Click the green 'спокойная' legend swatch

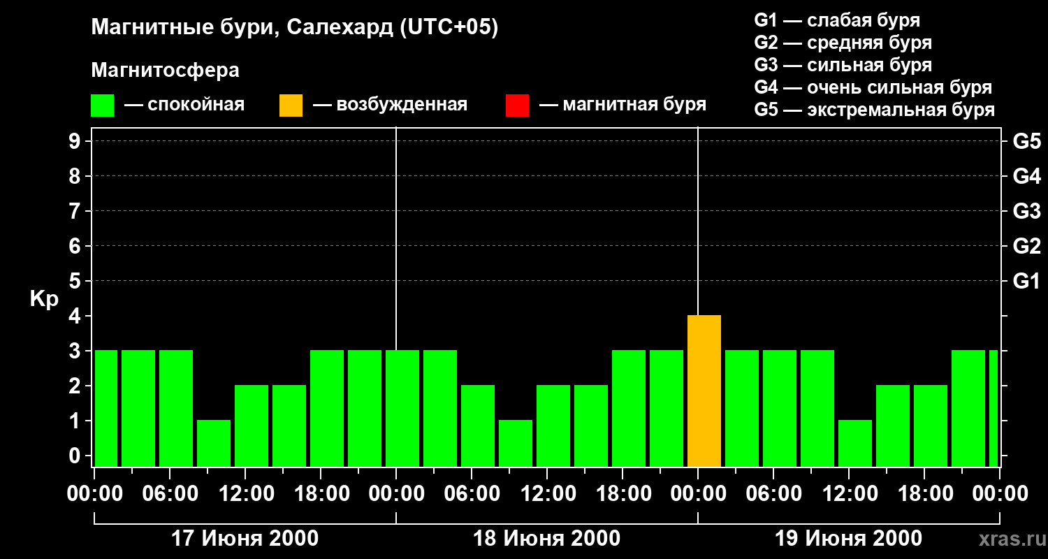103,106
